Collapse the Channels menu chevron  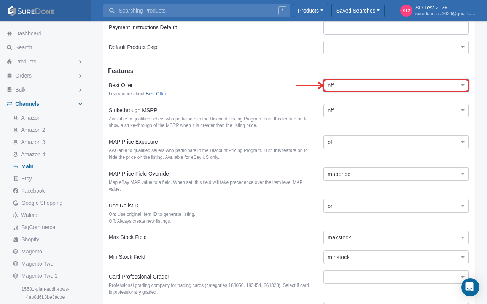coord(80,104)
